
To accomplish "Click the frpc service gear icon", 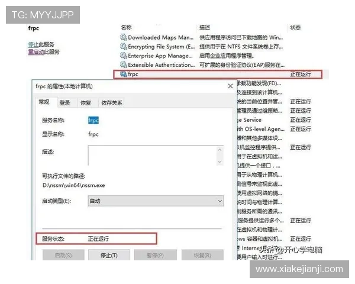I will coord(124,74).
